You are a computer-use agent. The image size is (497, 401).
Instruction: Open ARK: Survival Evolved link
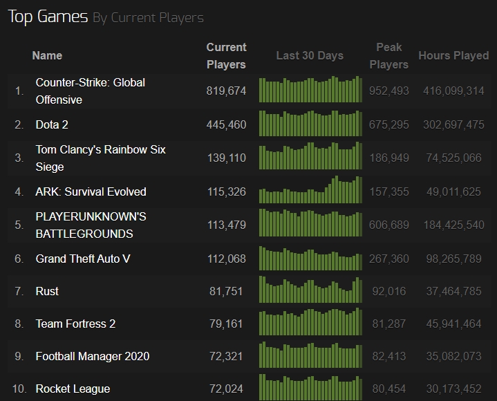[x=91, y=192]
